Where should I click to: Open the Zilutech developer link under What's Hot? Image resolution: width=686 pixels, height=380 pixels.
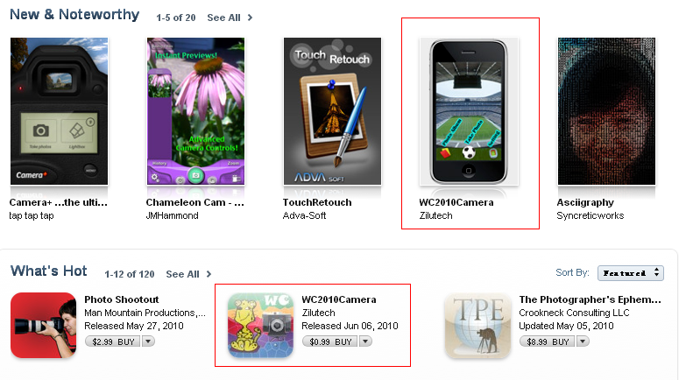point(319,313)
